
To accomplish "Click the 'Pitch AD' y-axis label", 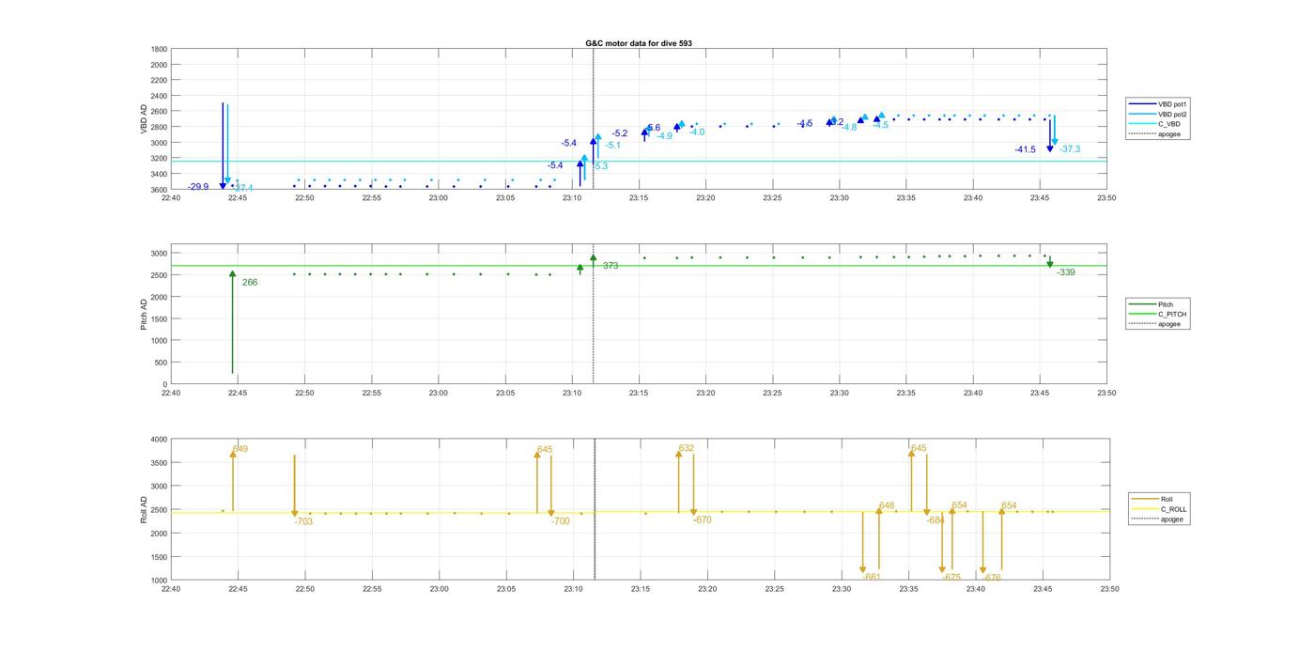I will click(x=145, y=314).
